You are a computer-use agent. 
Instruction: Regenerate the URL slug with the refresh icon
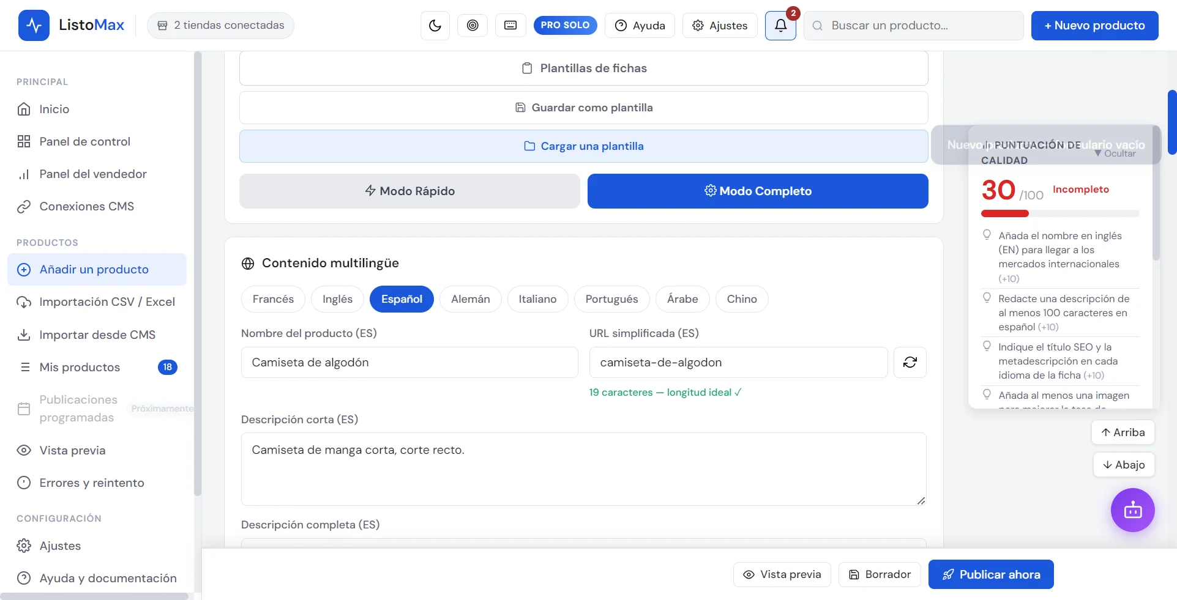[x=910, y=362]
